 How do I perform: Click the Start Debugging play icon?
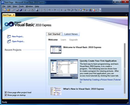[61, 10]
